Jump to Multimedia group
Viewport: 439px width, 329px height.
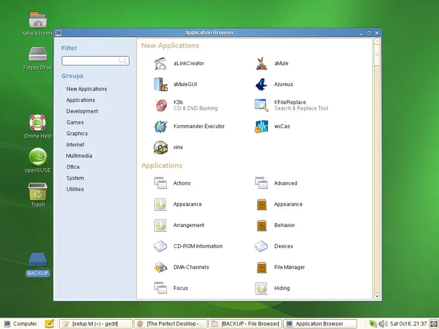pyautogui.click(x=79, y=156)
